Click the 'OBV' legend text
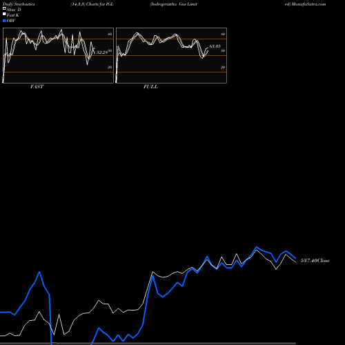The image size is (345, 345). [x=11, y=21]
